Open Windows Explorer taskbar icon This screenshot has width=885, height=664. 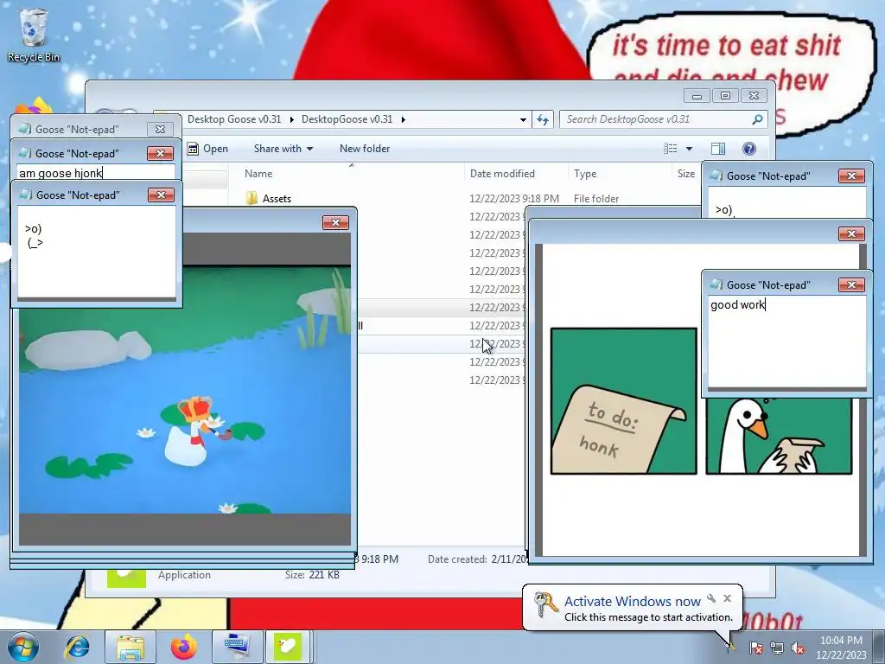[131, 647]
